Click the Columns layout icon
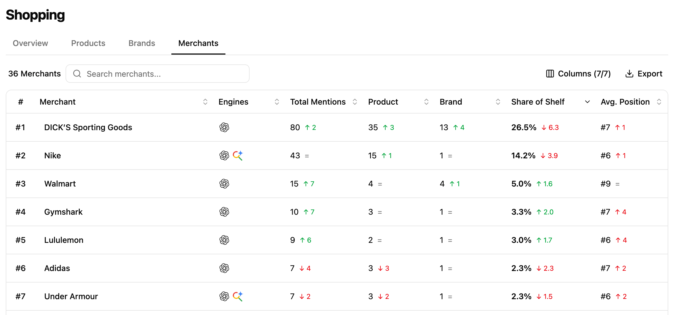 click(x=550, y=74)
